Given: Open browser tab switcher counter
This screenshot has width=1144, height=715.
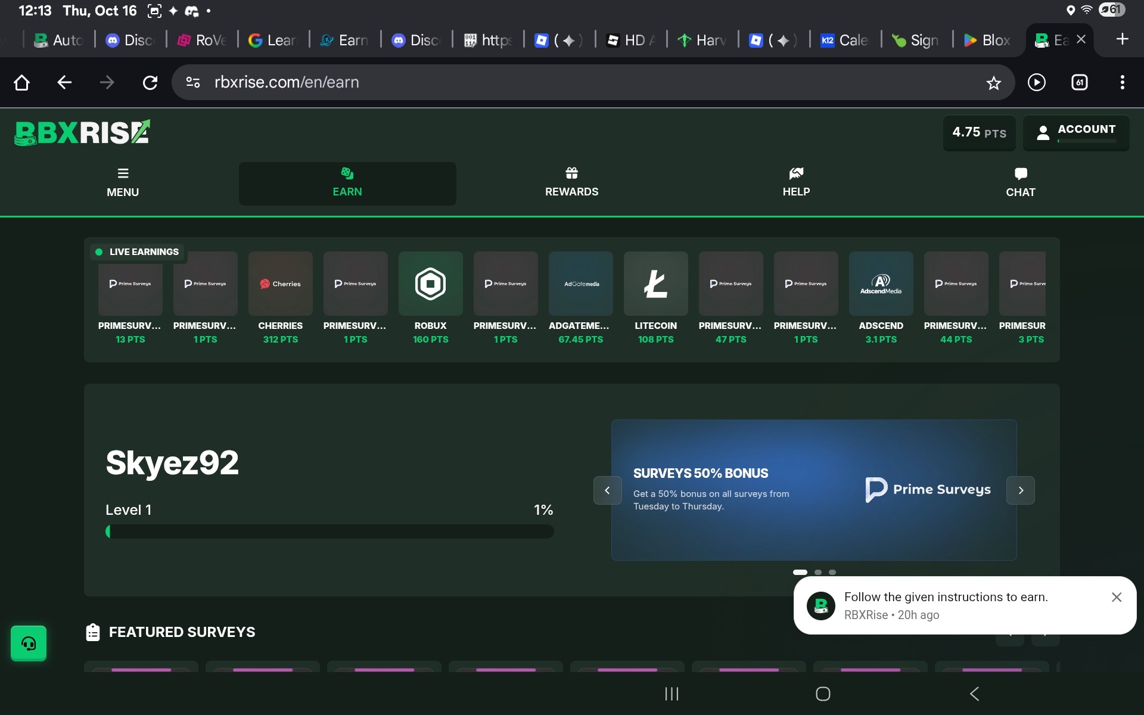Looking at the screenshot, I should click(x=1079, y=82).
